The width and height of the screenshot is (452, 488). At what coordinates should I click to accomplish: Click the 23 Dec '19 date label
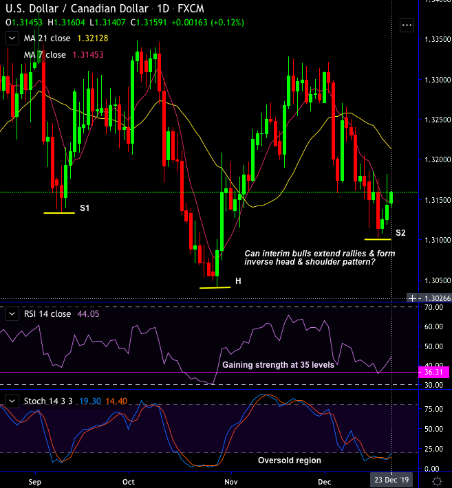(x=391, y=480)
